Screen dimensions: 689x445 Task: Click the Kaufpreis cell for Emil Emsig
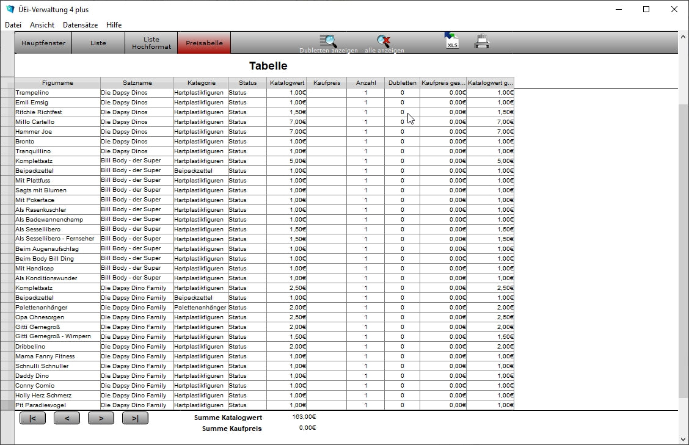326,103
